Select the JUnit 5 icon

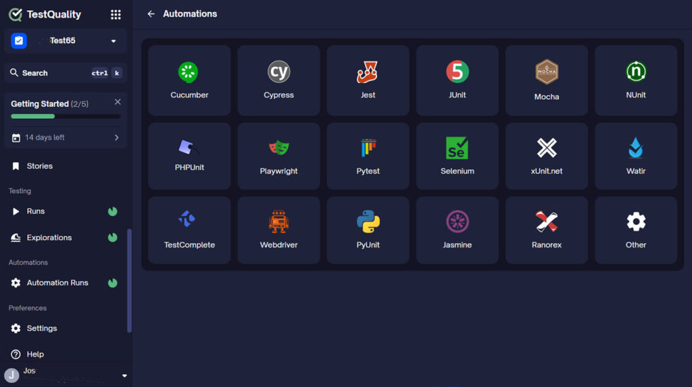point(458,72)
